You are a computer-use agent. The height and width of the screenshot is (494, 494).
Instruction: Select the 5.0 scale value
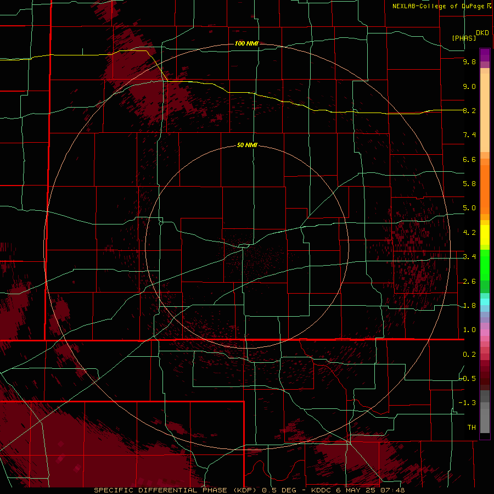(x=469, y=208)
